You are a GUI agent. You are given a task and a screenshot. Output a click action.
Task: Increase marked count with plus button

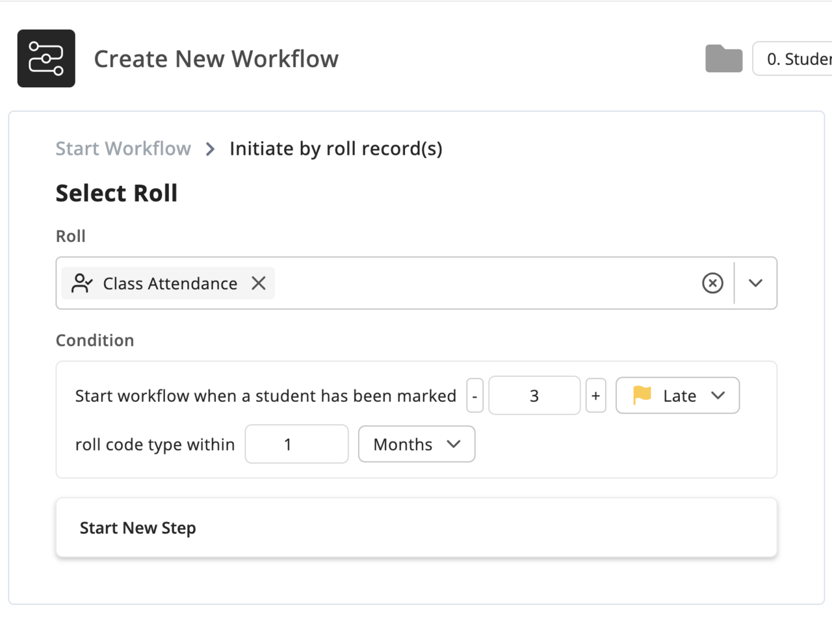(x=595, y=395)
